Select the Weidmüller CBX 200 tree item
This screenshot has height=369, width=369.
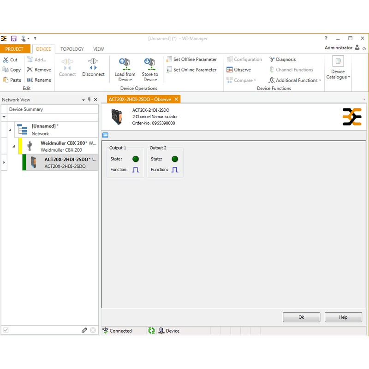click(x=58, y=146)
